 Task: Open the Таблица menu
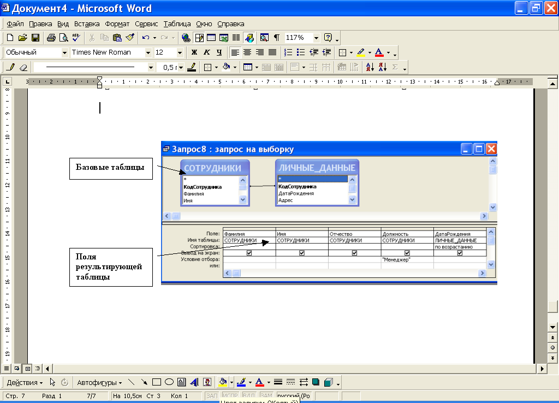(177, 24)
